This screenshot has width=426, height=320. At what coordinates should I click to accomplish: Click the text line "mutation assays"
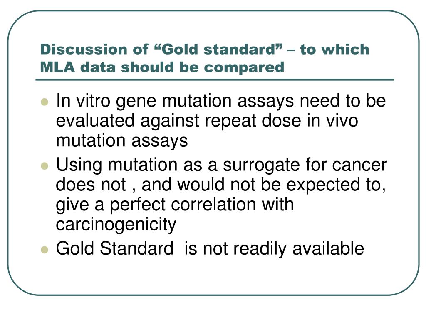(x=122, y=141)
